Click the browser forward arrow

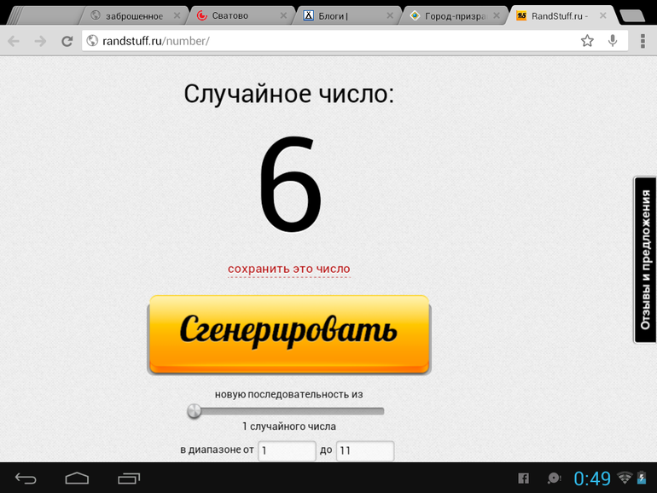click(x=40, y=41)
